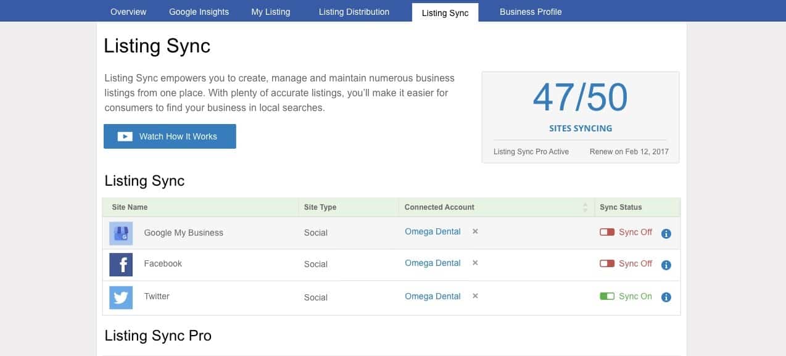Viewport: 786px width, 356px height.
Task: Show info icon for Twitter sync status
Action: pos(666,297)
